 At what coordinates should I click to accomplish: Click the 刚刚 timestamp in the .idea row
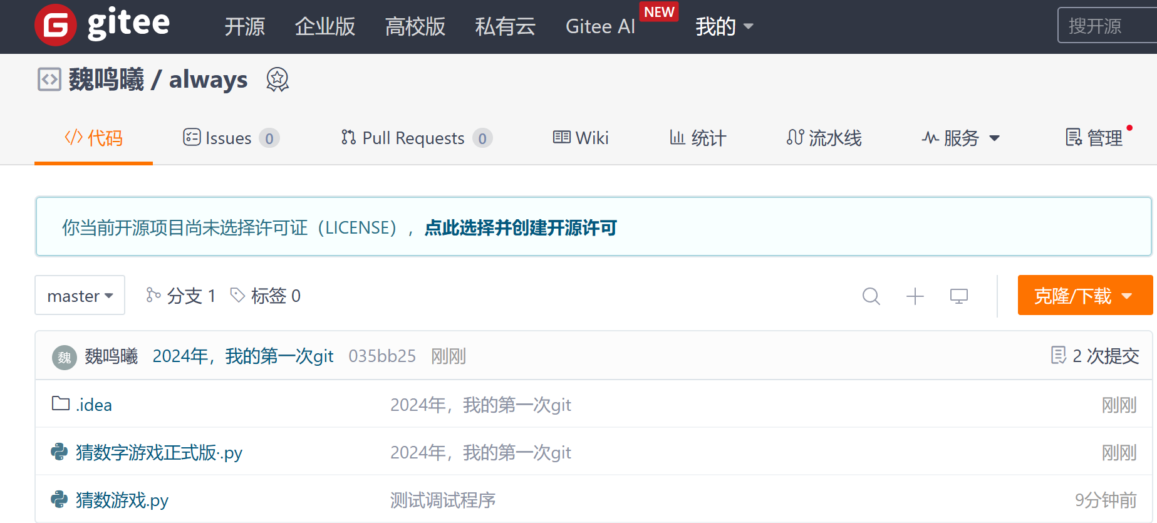(x=1119, y=405)
